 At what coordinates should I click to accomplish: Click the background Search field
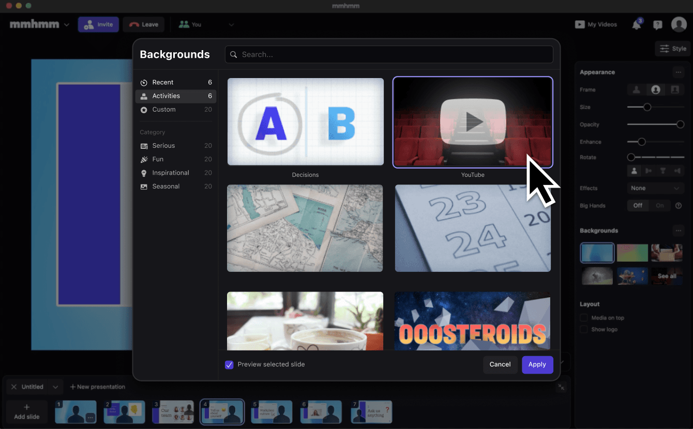click(x=389, y=54)
